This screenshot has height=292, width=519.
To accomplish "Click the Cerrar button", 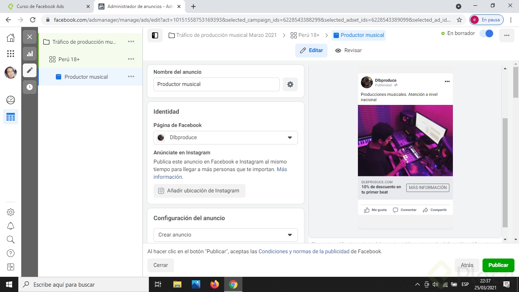I will click(x=161, y=265).
